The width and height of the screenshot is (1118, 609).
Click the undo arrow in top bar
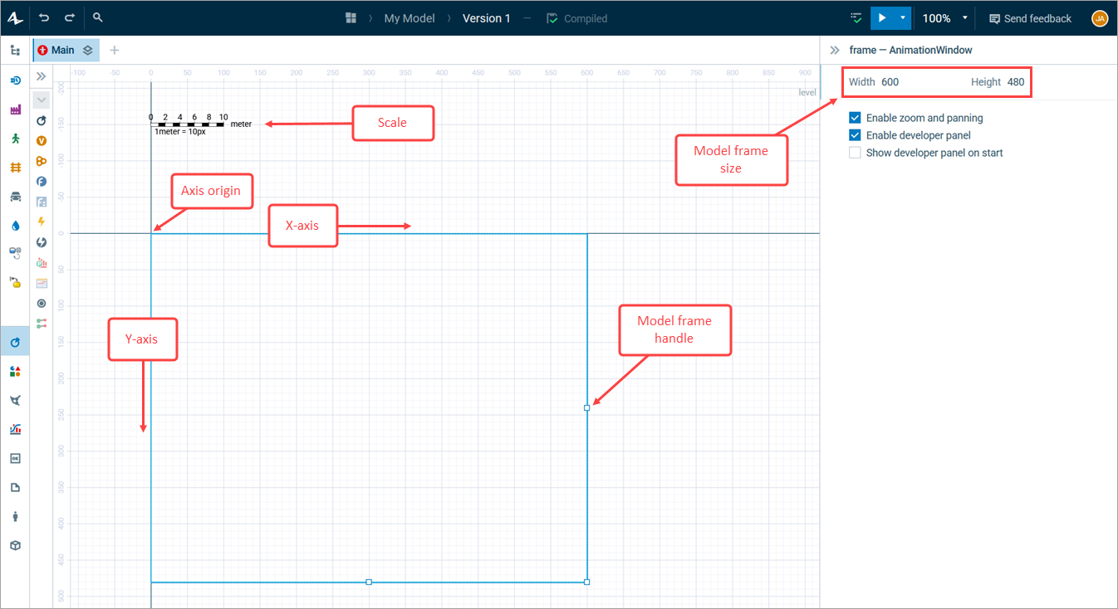point(44,17)
